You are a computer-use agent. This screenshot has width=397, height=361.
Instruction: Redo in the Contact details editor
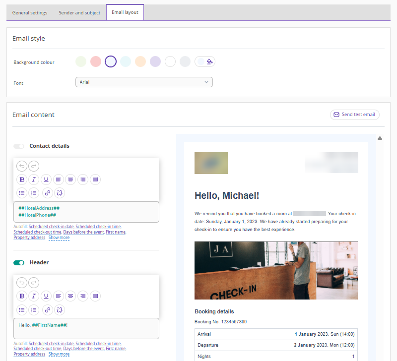tap(34, 166)
